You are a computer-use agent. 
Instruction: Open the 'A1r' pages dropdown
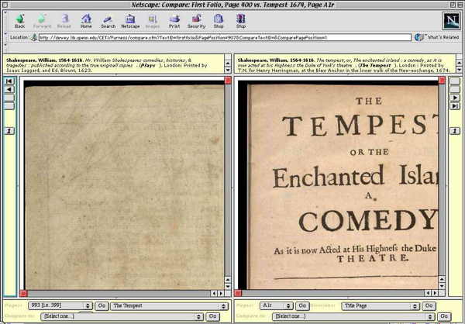pyautogui.click(x=277, y=305)
